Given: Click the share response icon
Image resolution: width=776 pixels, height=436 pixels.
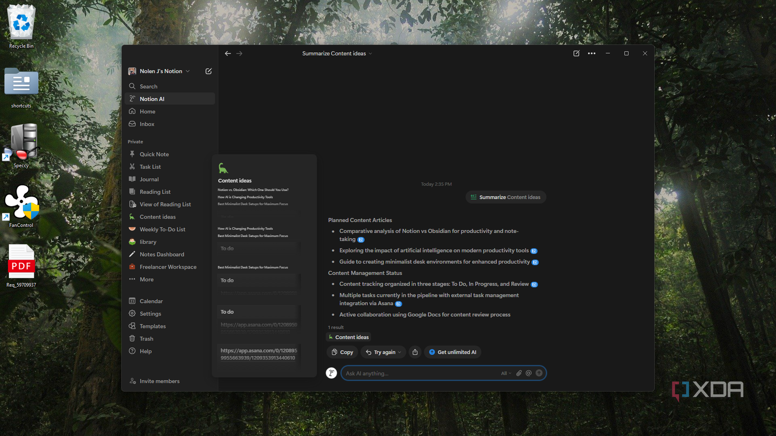Looking at the screenshot, I should [x=415, y=352].
